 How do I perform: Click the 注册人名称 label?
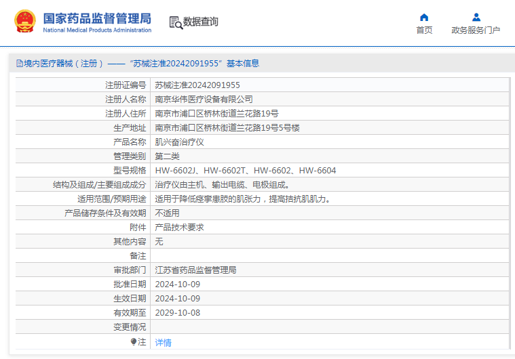pos(126,100)
